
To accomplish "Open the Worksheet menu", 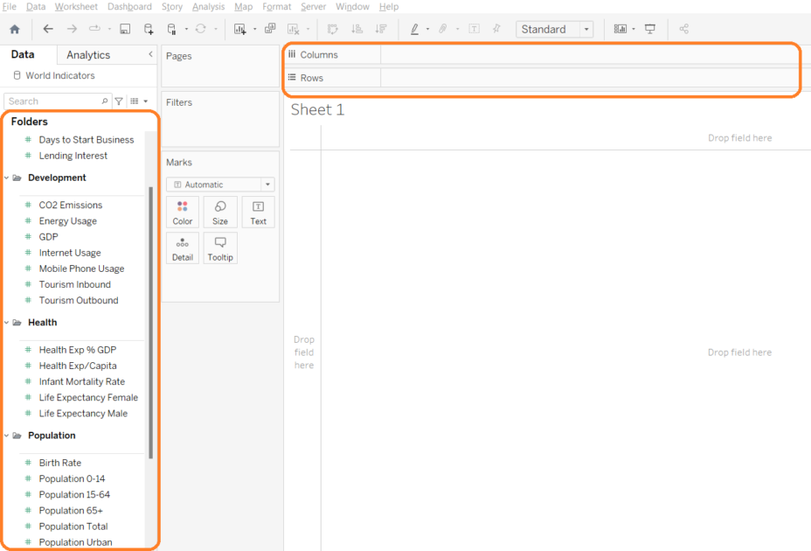I will pos(76,6).
